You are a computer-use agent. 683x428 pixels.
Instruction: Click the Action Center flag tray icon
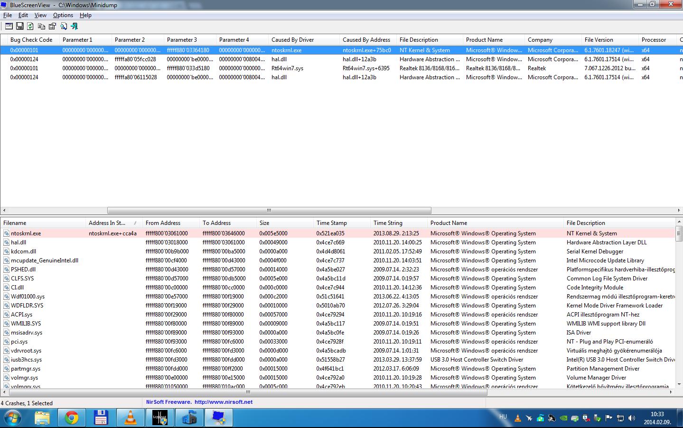tap(609, 418)
